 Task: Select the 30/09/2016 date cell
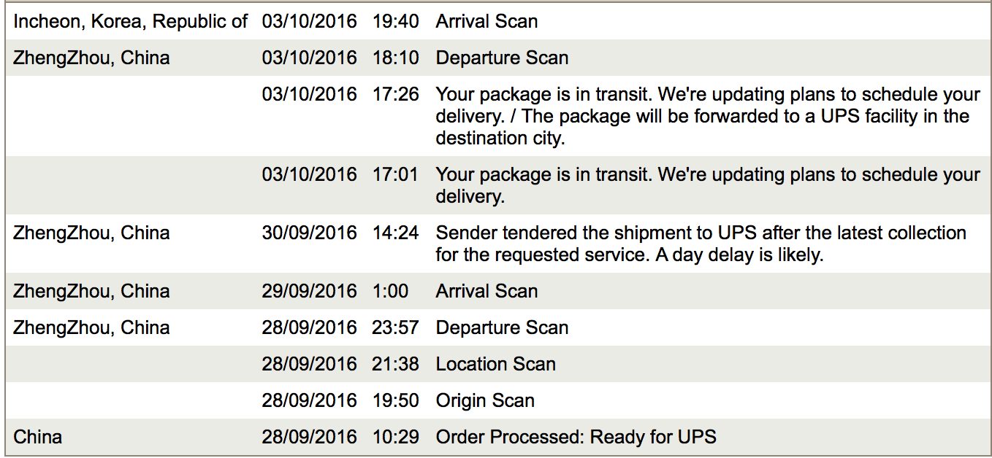pyautogui.click(x=310, y=233)
